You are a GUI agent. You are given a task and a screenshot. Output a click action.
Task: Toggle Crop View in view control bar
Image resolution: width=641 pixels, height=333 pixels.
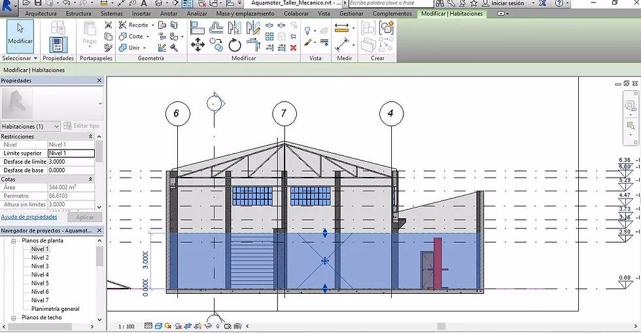click(x=188, y=326)
